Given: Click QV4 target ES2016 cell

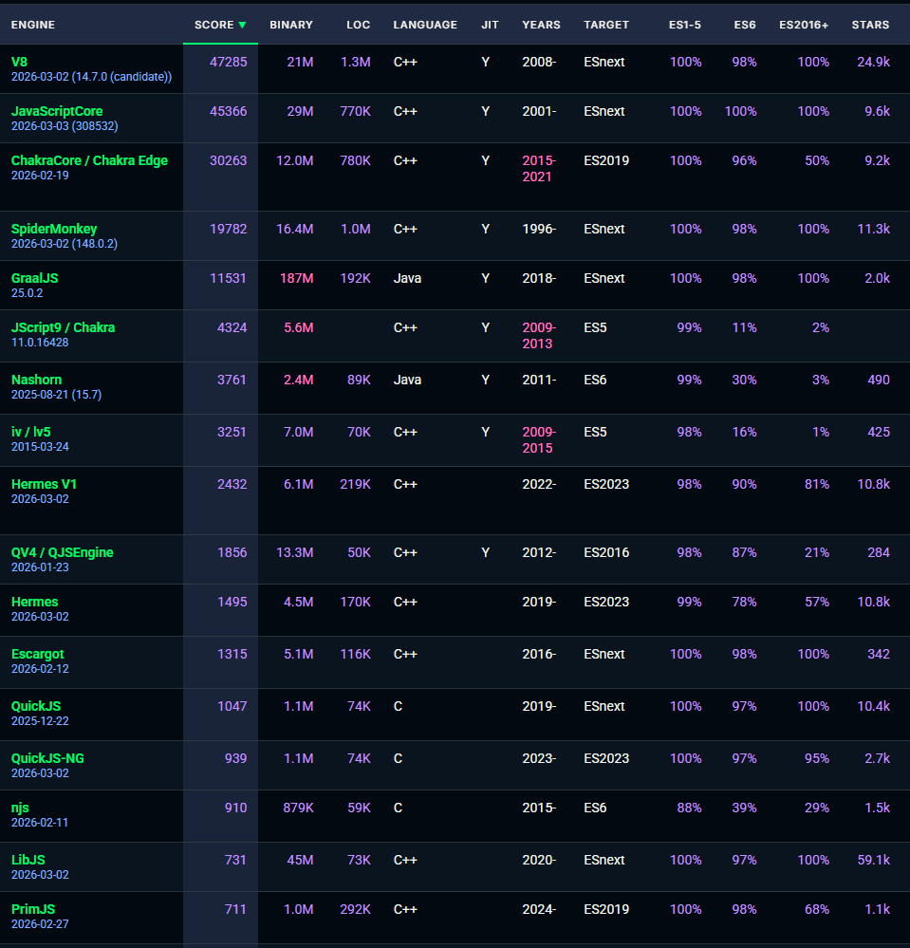Looking at the screenshot, I should (606, 552).
